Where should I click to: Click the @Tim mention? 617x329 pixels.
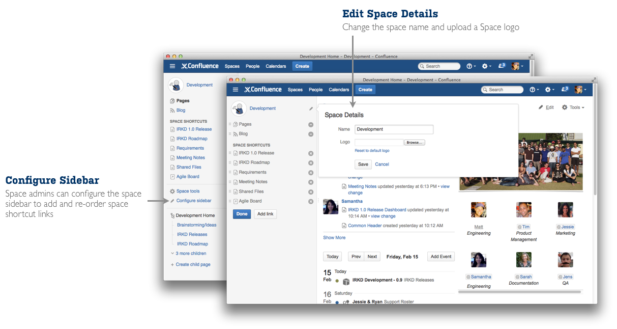524,227
